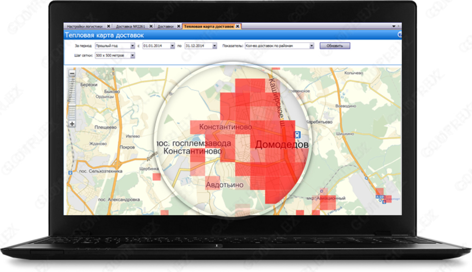Open the tab list arrow at top right
This screenshot has width=472, height=272.
click(394, 26)
